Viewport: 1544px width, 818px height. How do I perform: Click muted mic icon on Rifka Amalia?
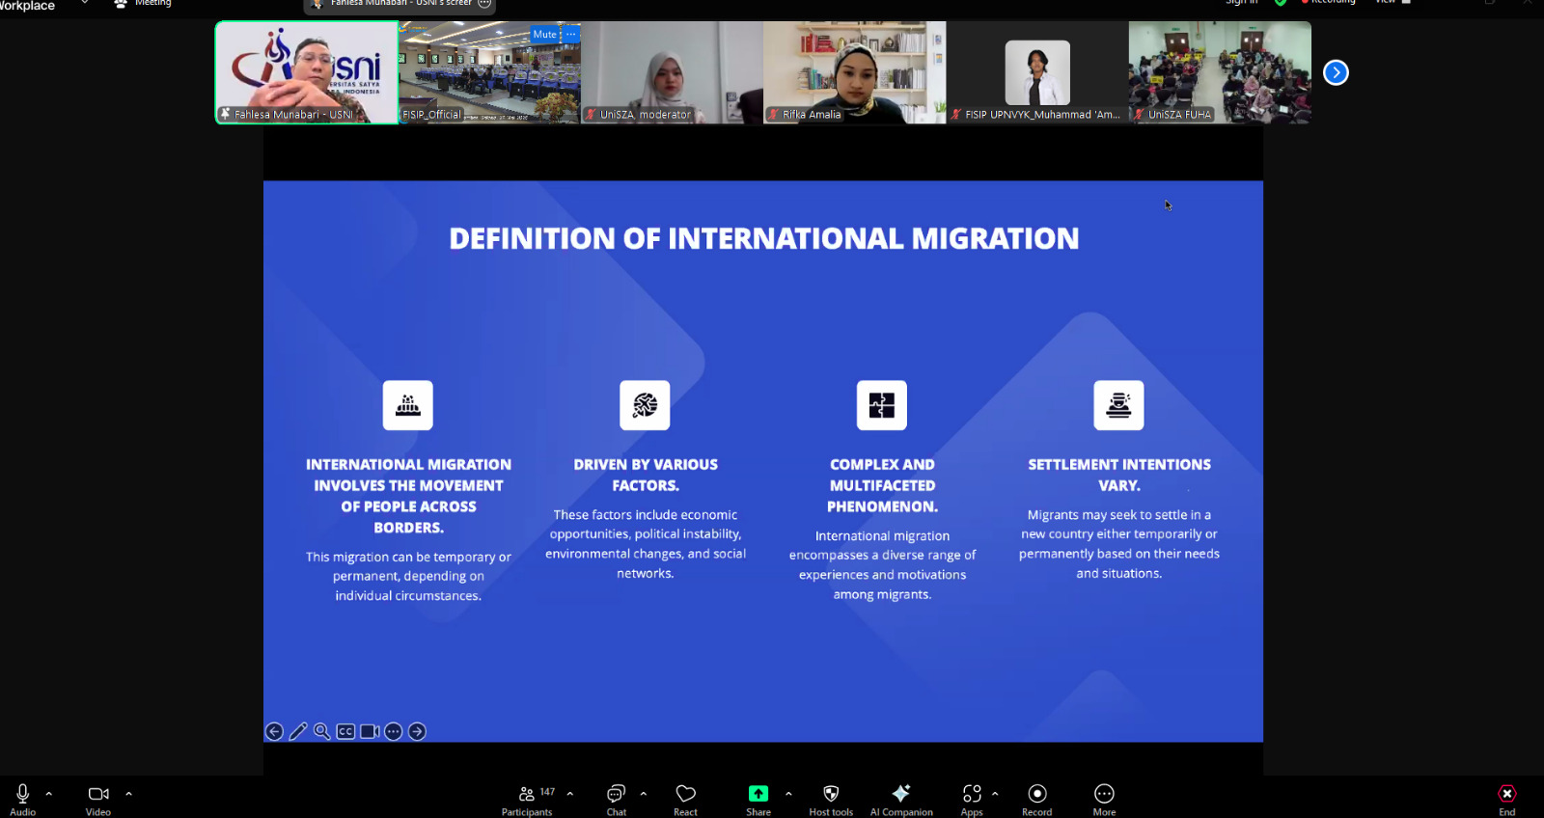[773, 114]
